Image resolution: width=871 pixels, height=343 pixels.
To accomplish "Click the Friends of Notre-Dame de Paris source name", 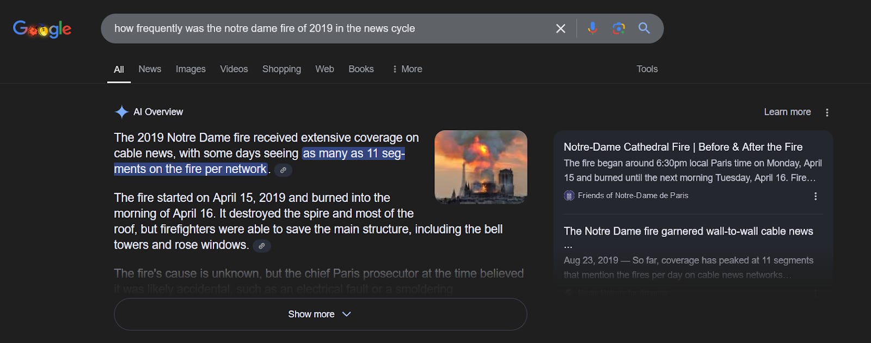I will (x=633, y=195).
